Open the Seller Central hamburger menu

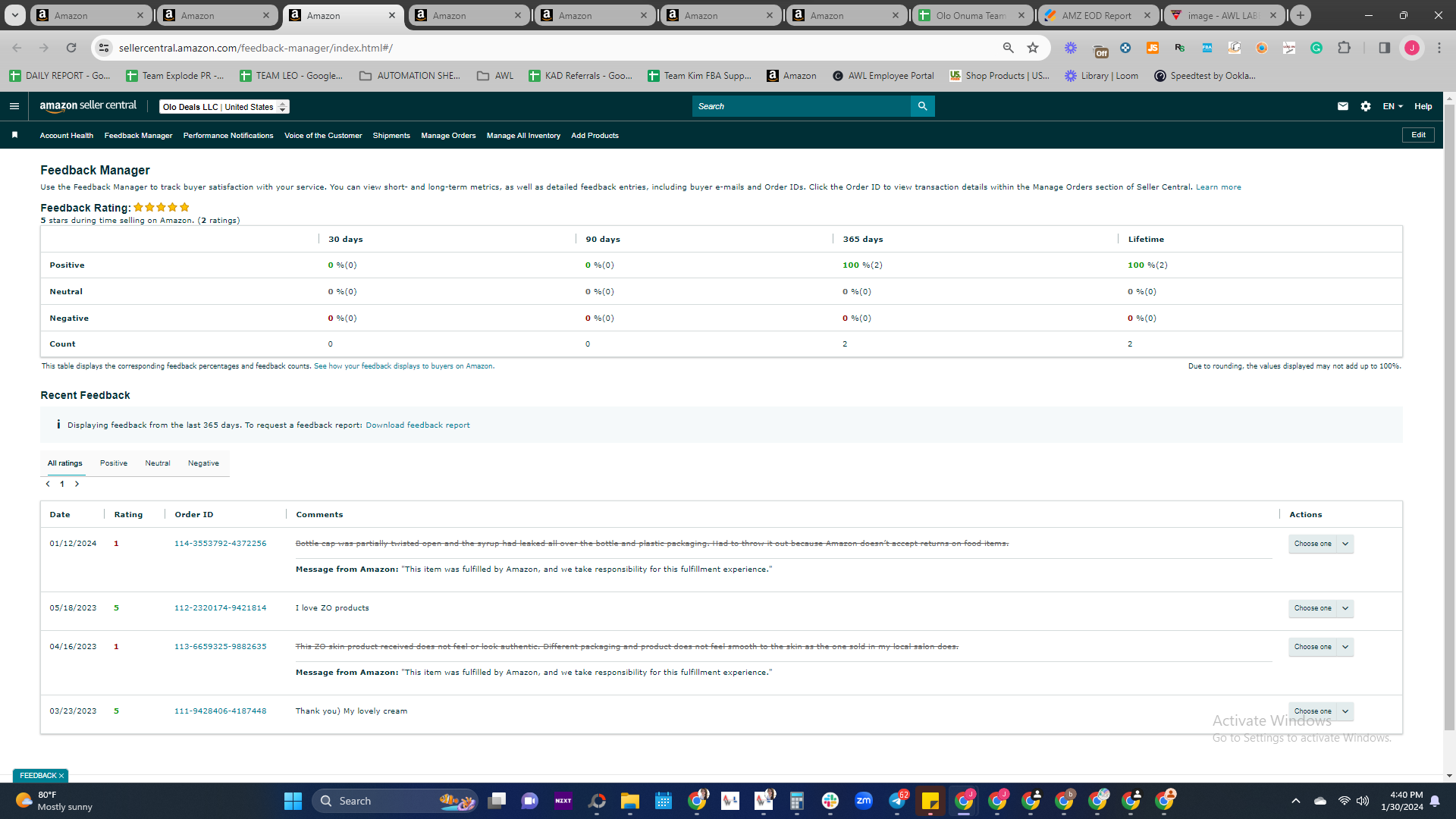coord(14,106)
